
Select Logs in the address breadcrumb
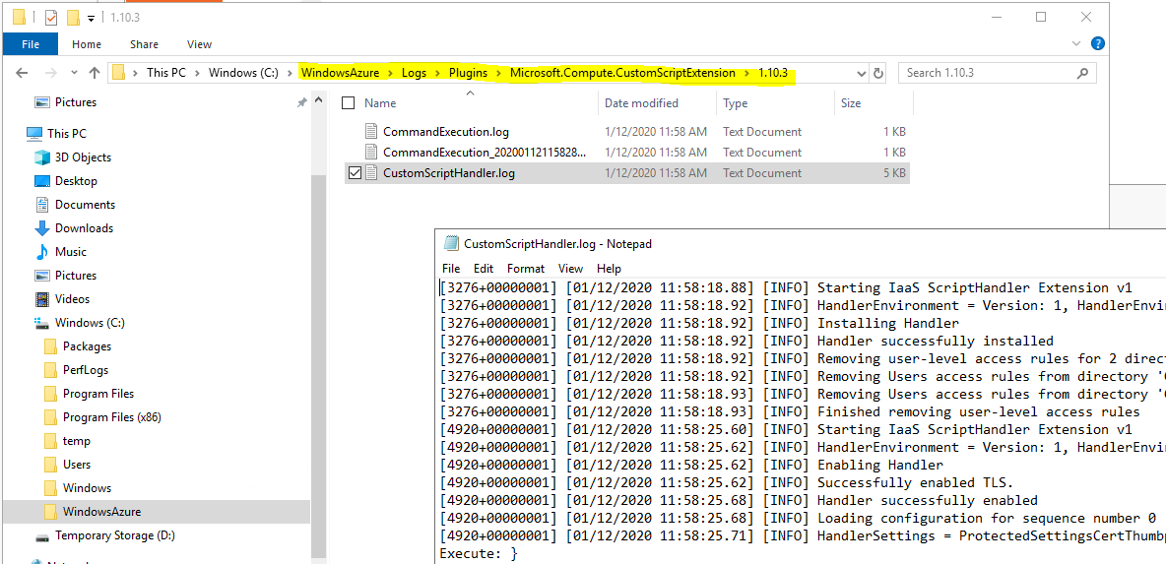click(415, 73)
